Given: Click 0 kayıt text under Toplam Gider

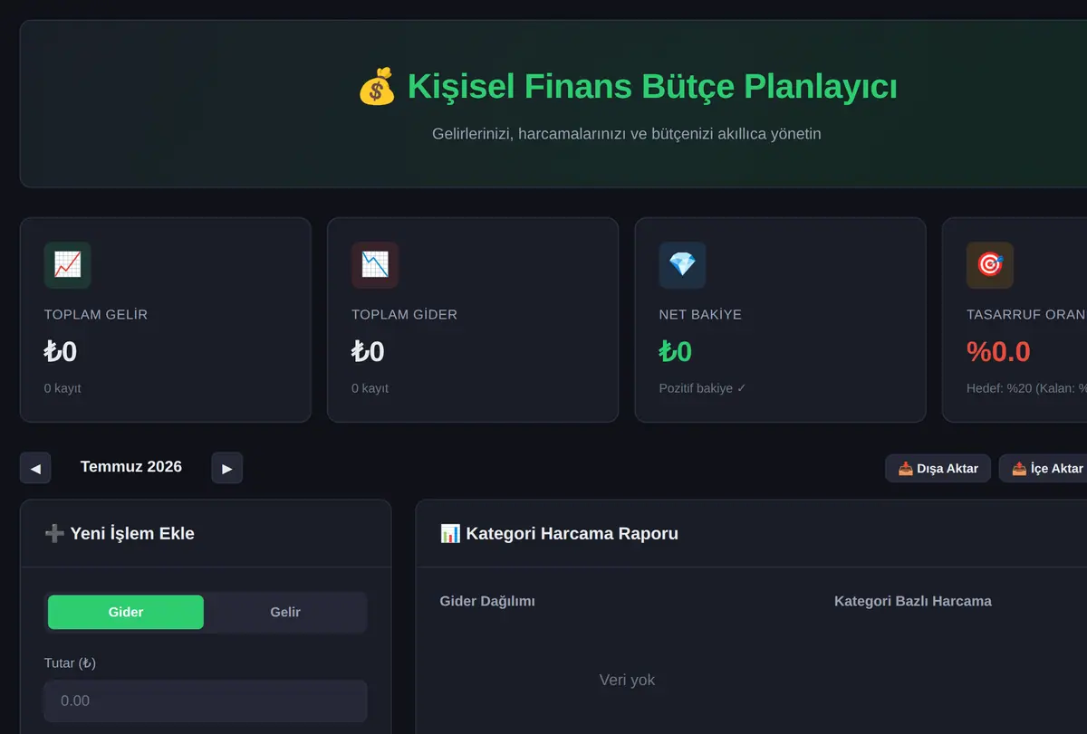Looking at the screenshot, I should (x=370, y=388).
